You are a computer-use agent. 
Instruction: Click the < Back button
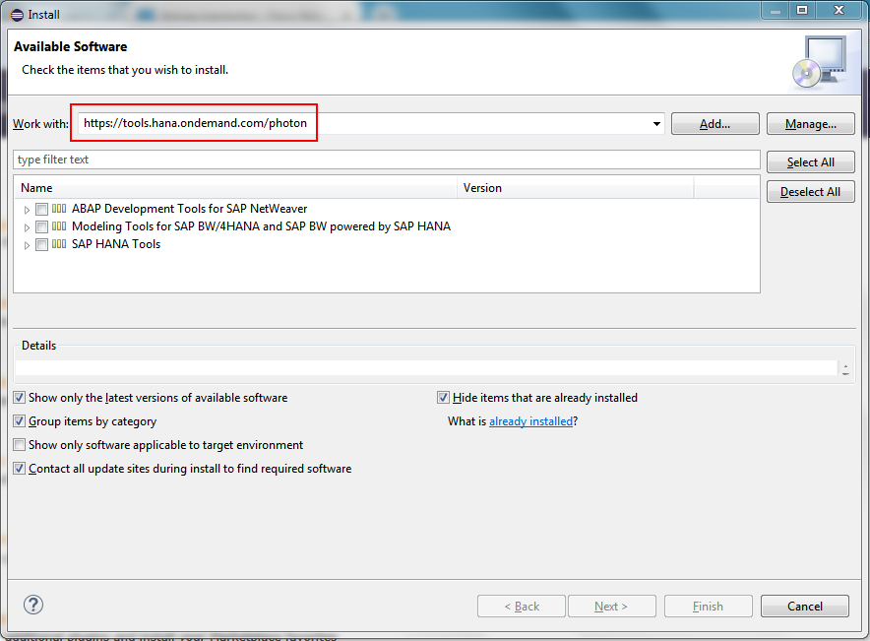pos(521,606)
